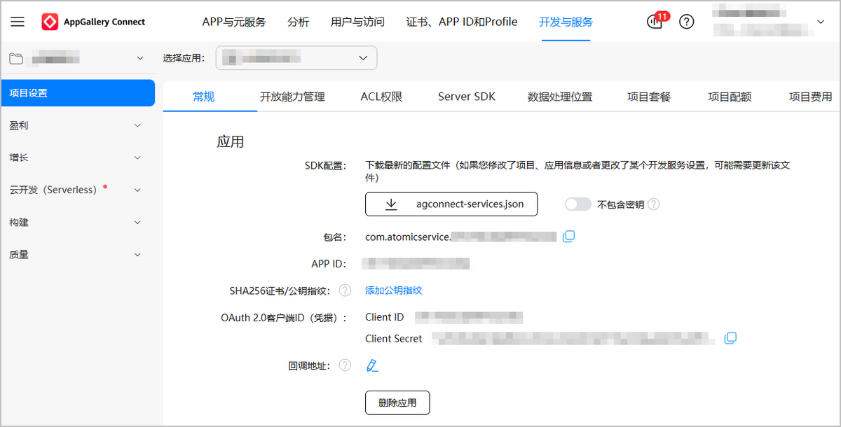Edit the callback address with pencil icon
The height and width of the screenshot is (427, 841).
point(372,365)
